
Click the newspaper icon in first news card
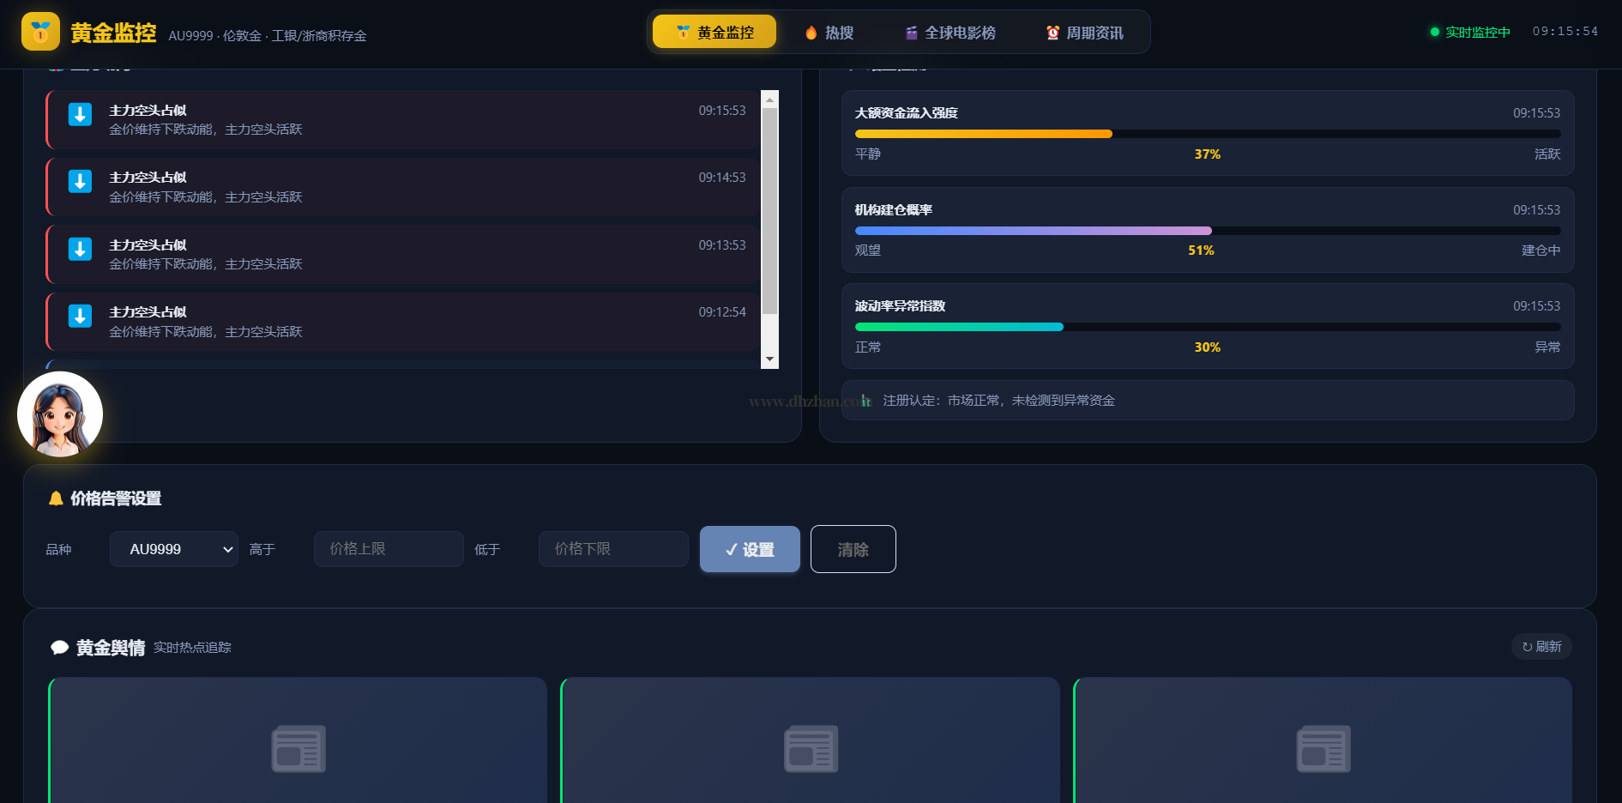point(298,749)
